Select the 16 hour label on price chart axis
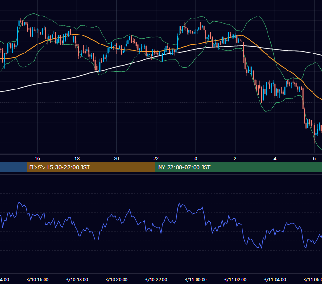The image size is (322, 284). [37, 159]
